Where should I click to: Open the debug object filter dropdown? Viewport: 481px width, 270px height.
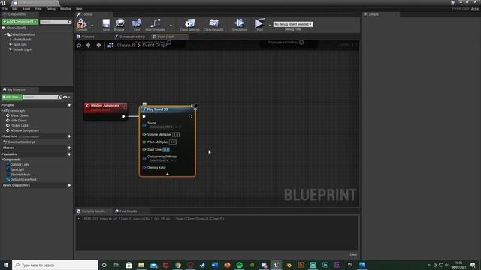[293, 24]
